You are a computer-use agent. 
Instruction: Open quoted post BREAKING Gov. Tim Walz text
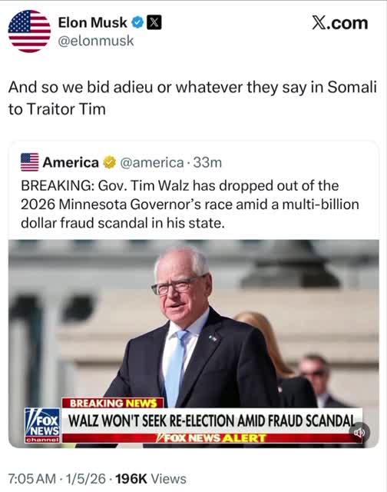pos(190,204)
